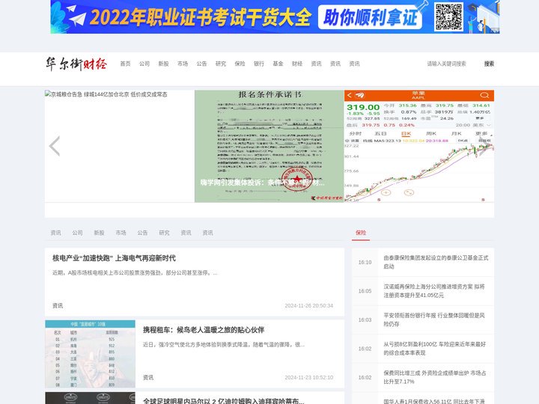Open 研究 in the top navigation bar
This screenshot has width=539, height=404.
point(221,64)
